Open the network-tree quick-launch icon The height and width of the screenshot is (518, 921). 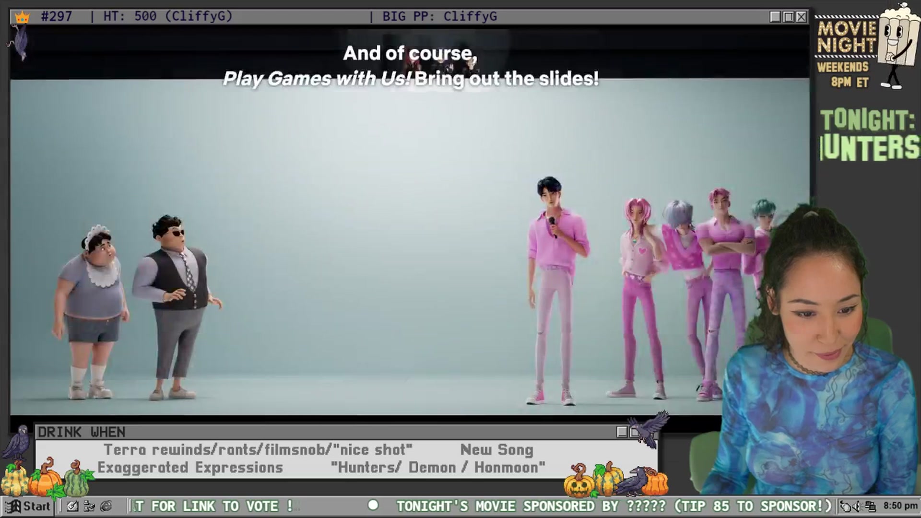click(x=89, y=506)
